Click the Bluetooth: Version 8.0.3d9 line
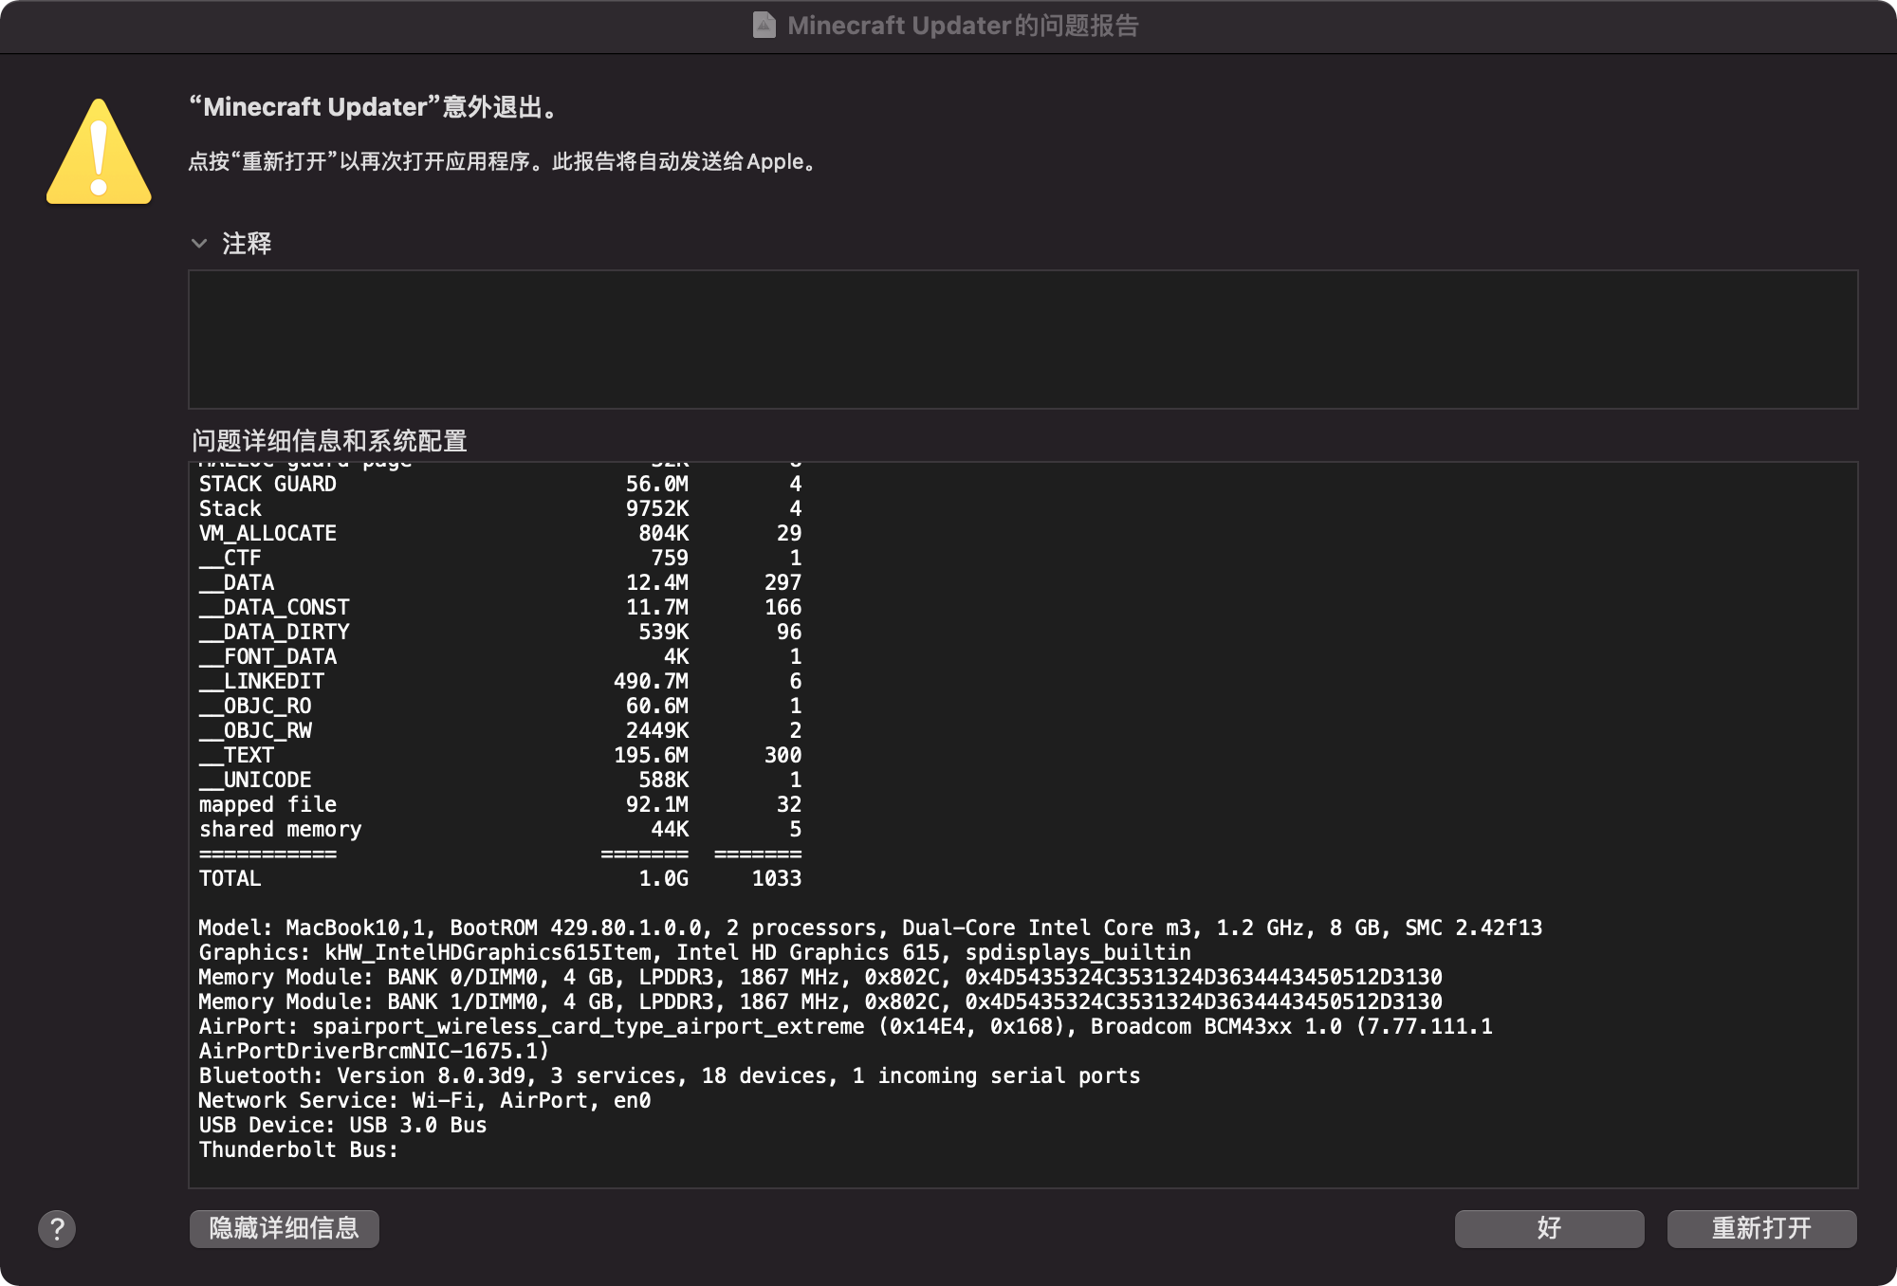Viewport: 1897px width, 1286px height. (669, 1075)
